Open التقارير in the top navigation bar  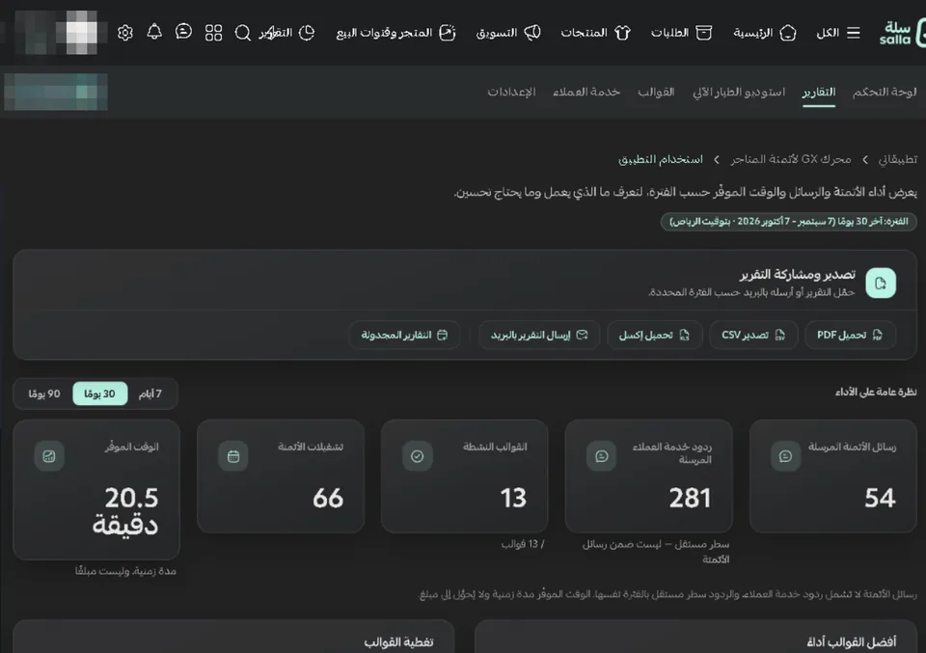[286, 33]
